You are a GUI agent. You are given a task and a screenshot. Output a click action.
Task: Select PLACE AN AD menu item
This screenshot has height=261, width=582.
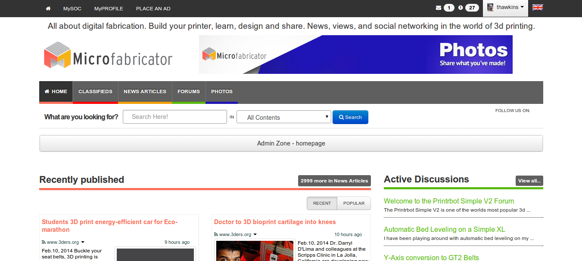click(x=154, y=8)
